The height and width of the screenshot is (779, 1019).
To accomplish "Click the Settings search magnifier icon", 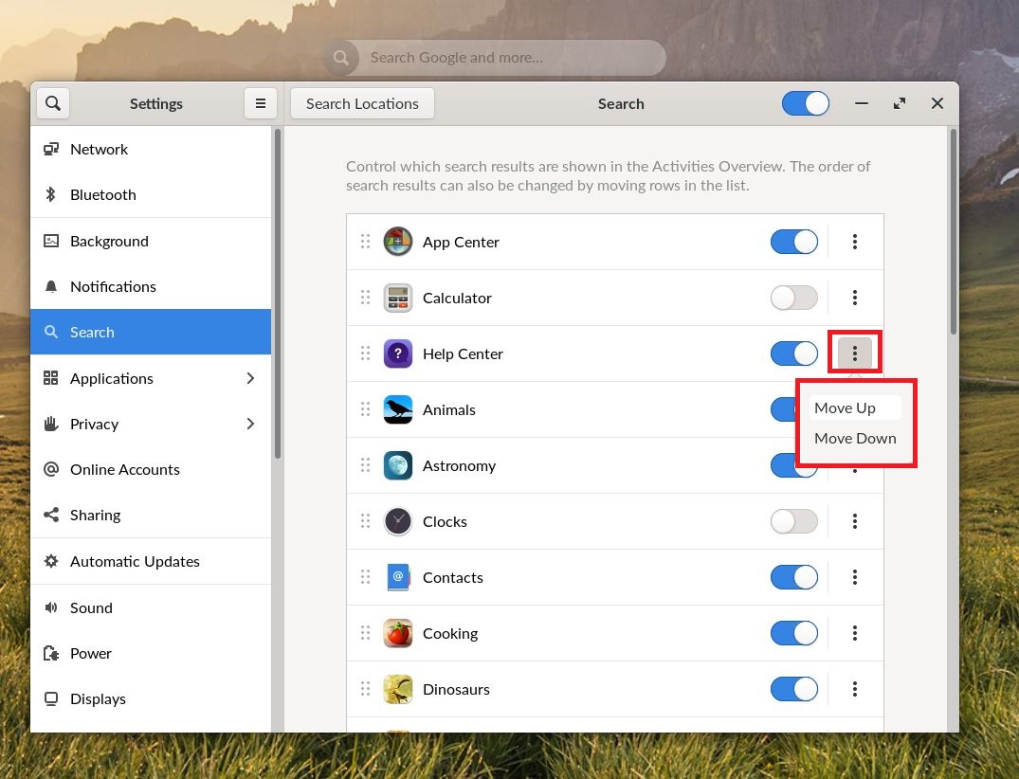I will pyautogui.click(x=53, y=103).
